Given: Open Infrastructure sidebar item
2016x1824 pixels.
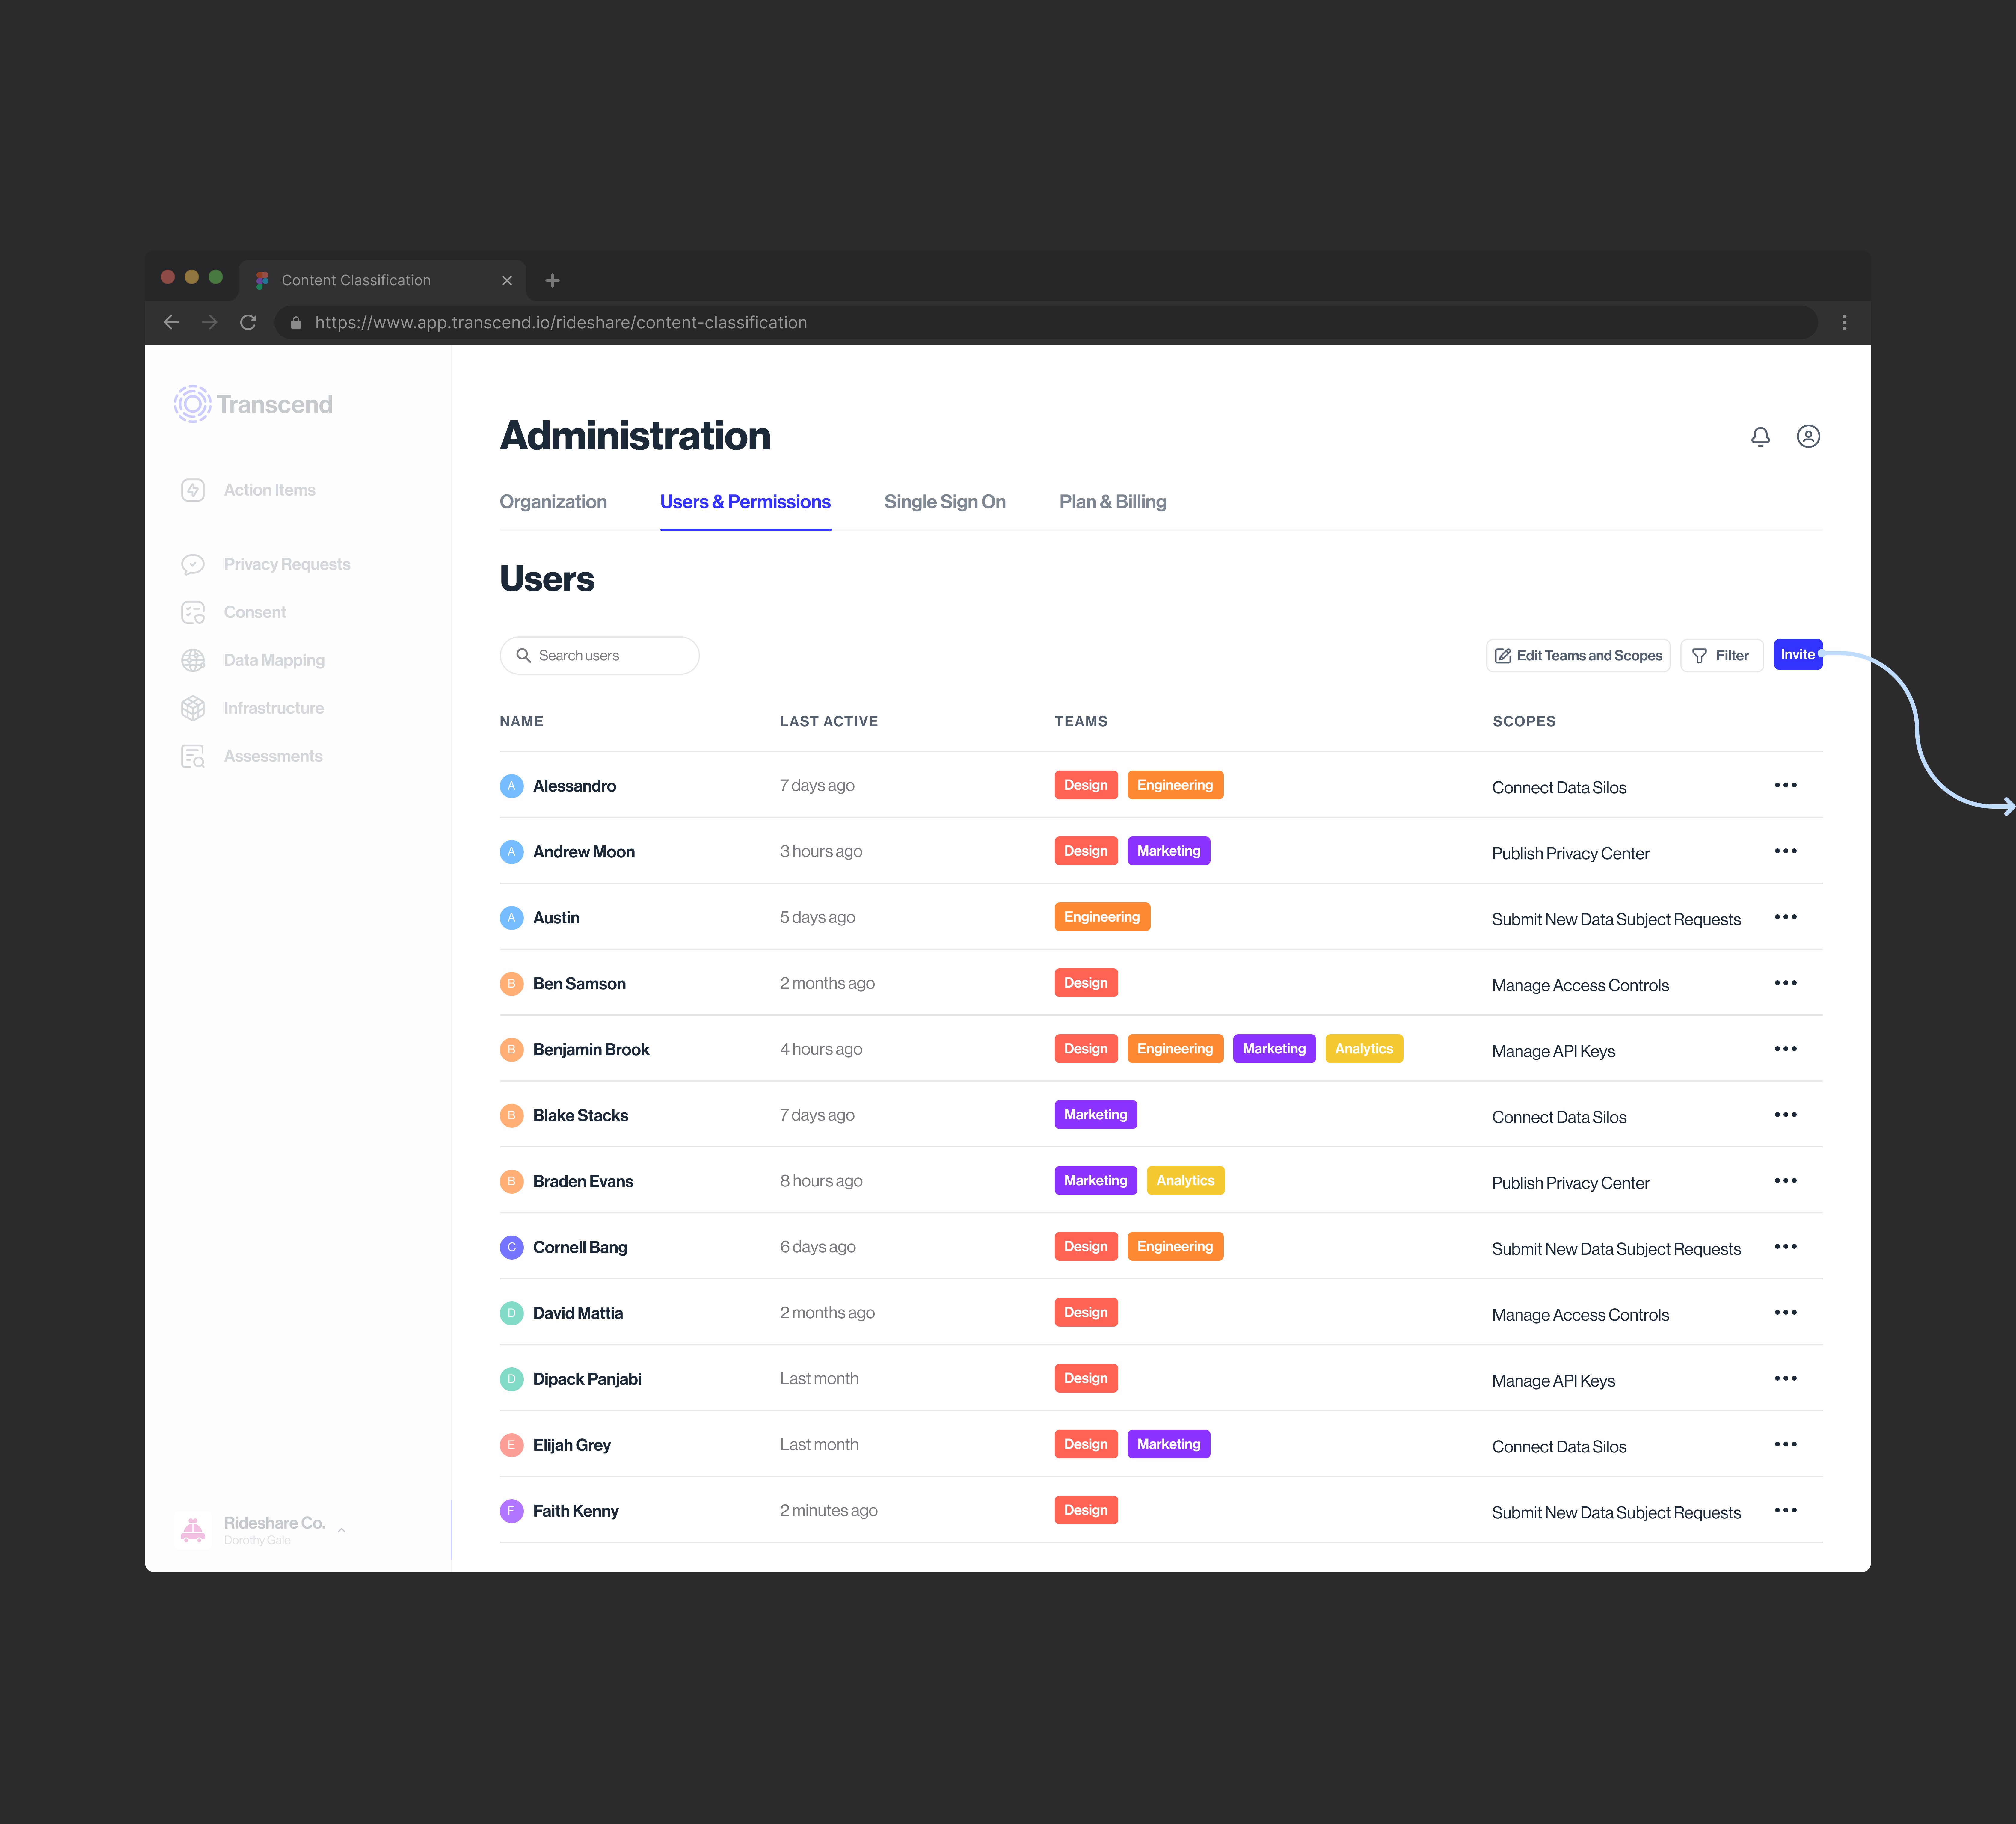Looking at the screenshot, I should [273, 708].
